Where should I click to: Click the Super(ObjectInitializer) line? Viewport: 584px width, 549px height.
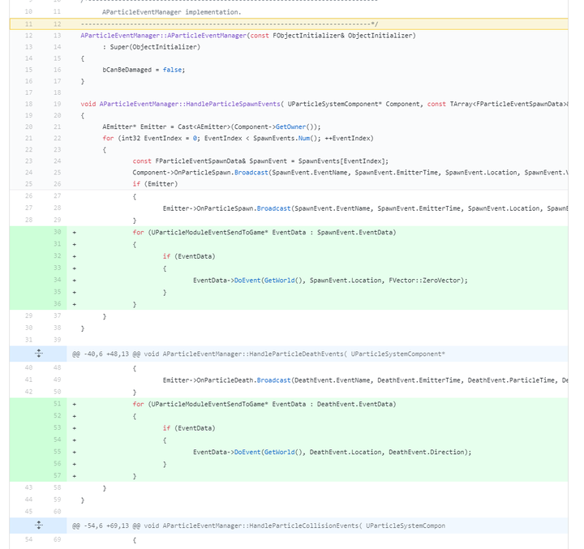(151, 47)
